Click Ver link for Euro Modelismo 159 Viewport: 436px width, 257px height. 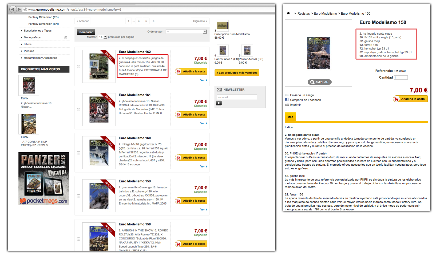(x=204, y=210)
